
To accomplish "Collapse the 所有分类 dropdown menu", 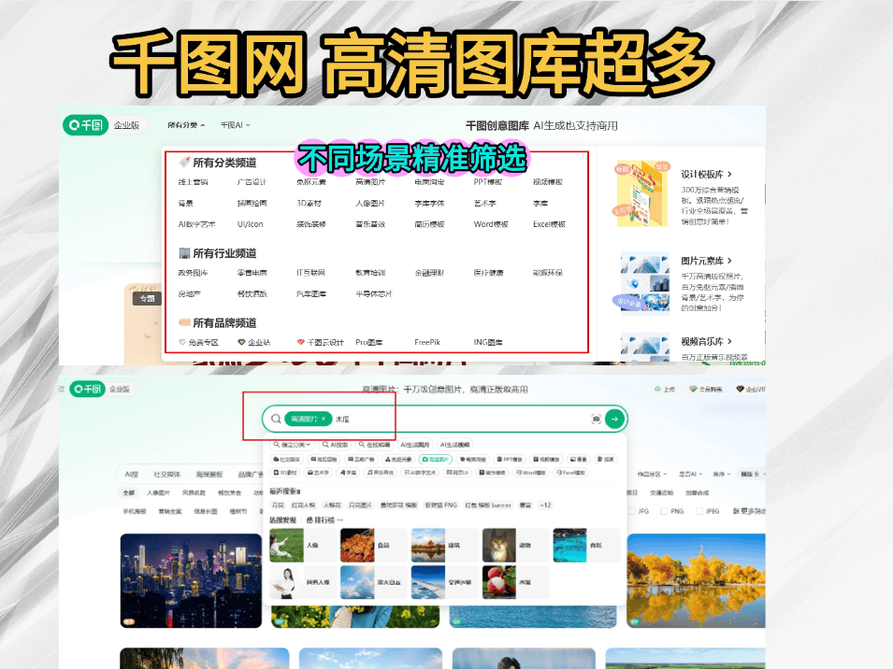I will (187, 125).
